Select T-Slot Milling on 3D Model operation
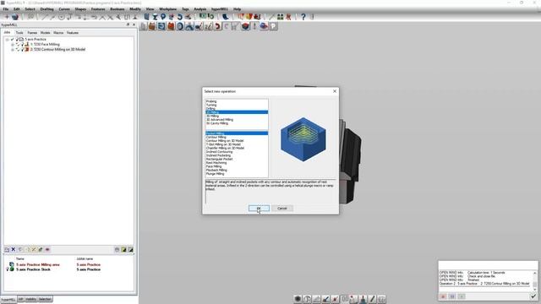The image size is (541, 304). (223, 144)
